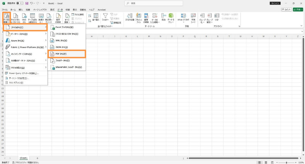Open データ ソースの設定 menu entry

coord(25,78)
